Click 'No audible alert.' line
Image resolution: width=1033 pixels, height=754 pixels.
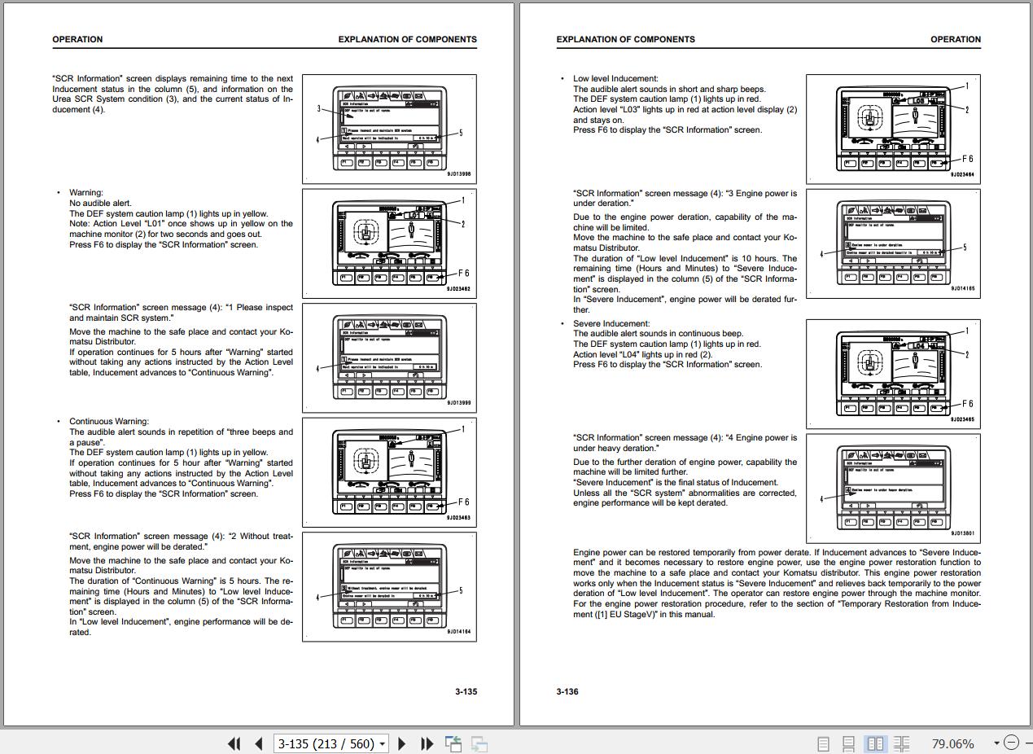[x=100, y=204]
